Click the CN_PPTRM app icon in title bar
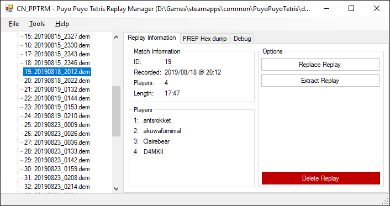 [x=9, y=9]
